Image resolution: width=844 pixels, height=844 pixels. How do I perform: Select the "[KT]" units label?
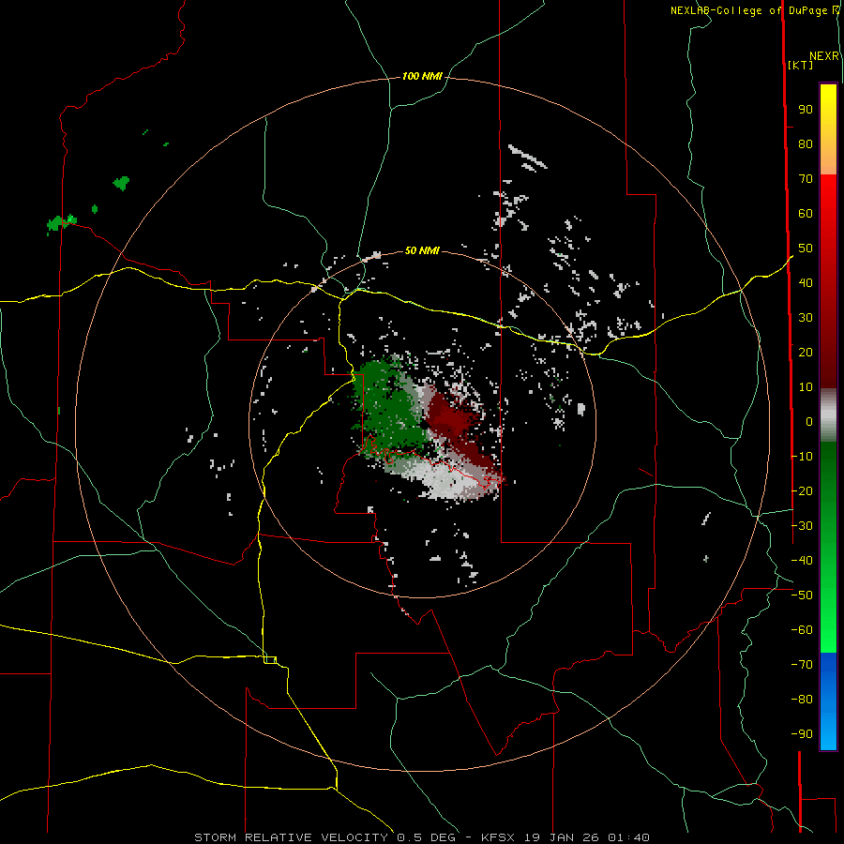(x=800, y=65)
